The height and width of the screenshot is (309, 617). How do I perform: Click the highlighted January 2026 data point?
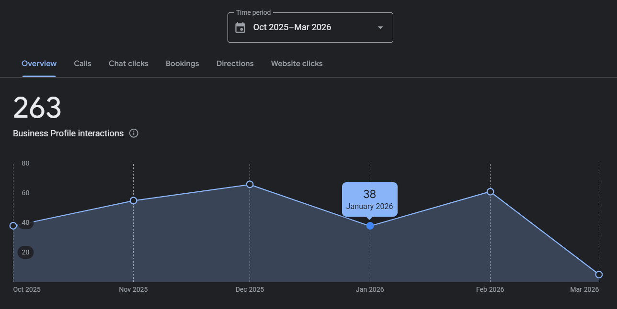click(x=370, y=226)
